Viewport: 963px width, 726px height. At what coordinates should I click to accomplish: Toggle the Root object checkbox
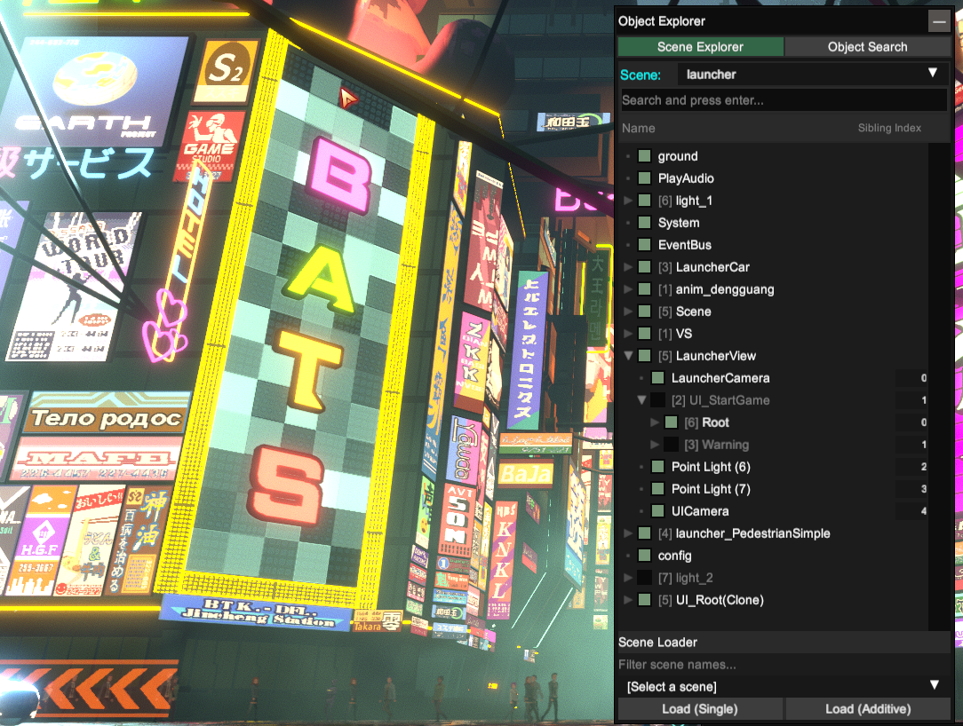pyautogui.click(x=672, y=422)
